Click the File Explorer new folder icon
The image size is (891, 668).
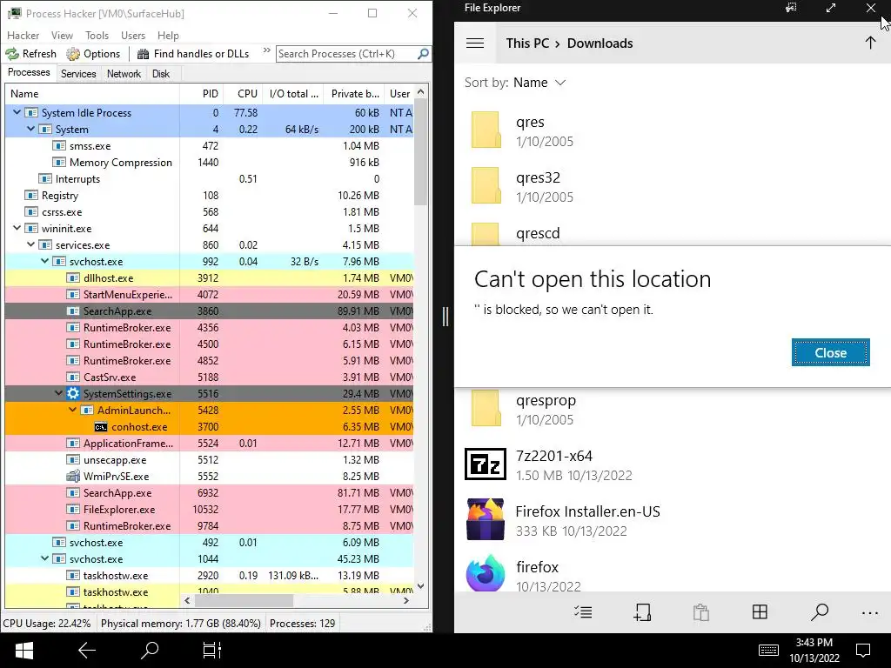coord(642,611)
